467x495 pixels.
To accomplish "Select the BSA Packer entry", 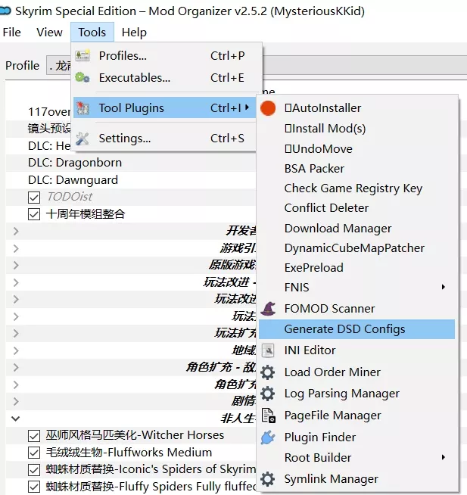I will (x=356, y=169).
